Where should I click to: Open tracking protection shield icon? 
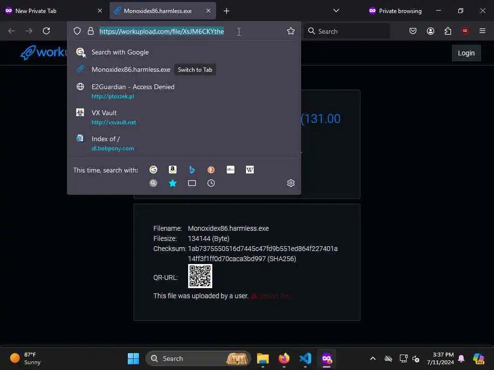(x=77, y=31)
